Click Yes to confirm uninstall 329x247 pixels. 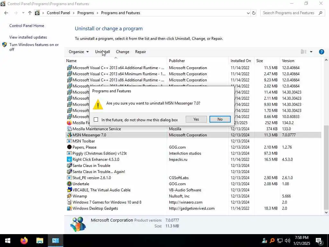(196, 119)
